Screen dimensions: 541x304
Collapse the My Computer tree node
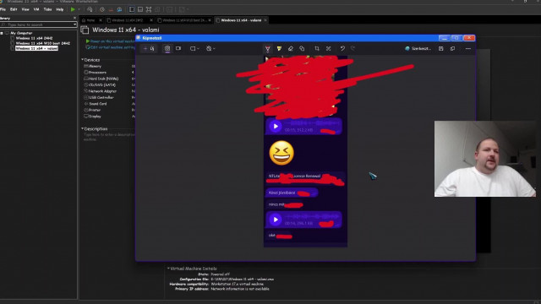(2, 33)
